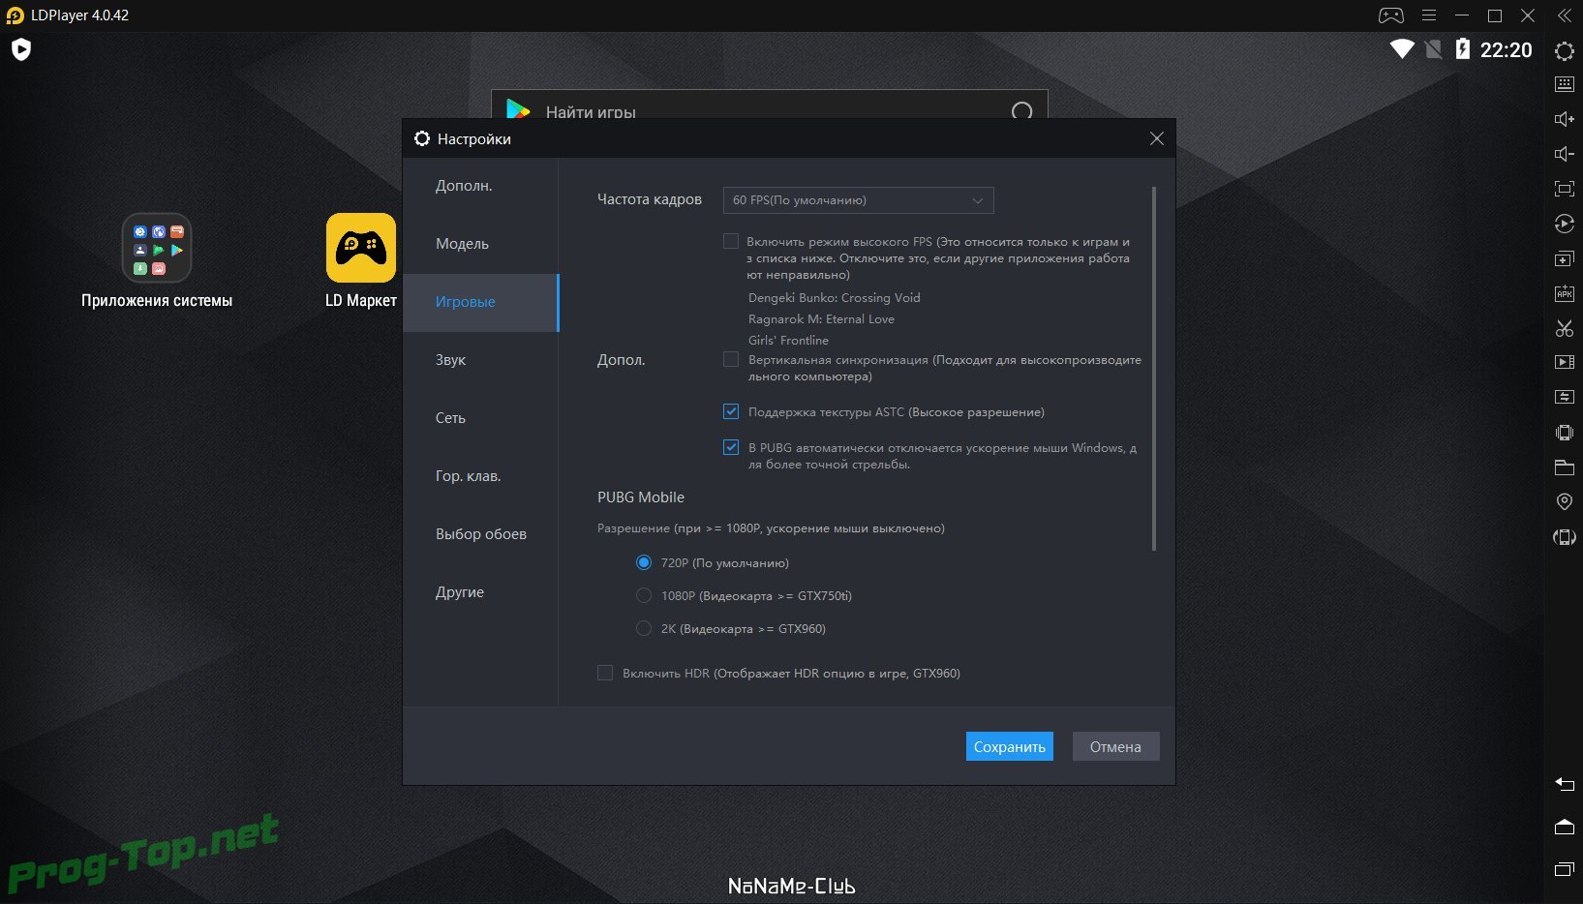Click the Android home icon
Screen dimensions: 1583x904
pyautogui.click(x=1564, y=827)
